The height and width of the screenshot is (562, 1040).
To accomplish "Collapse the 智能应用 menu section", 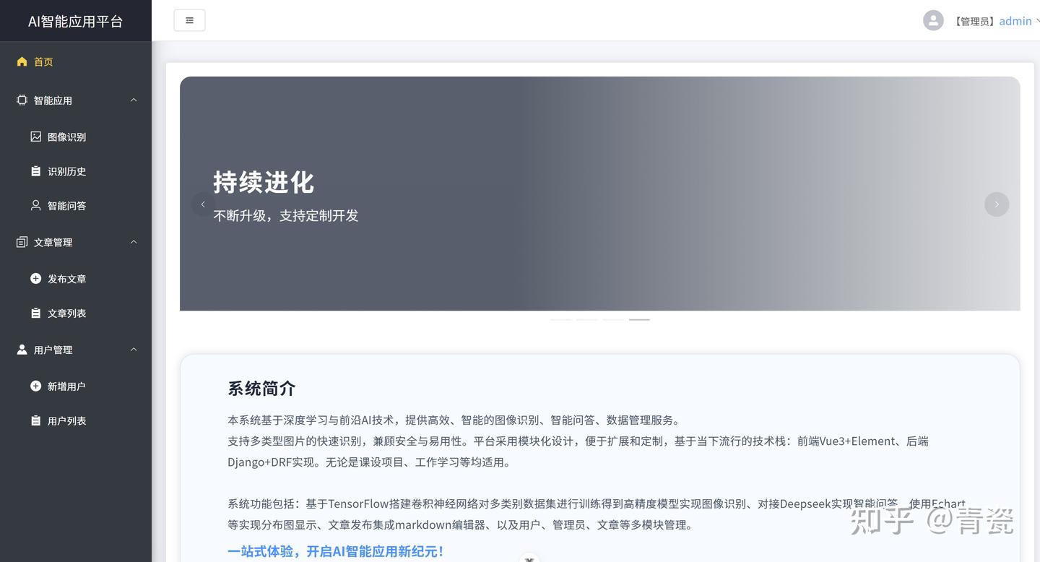I will 133,100.
